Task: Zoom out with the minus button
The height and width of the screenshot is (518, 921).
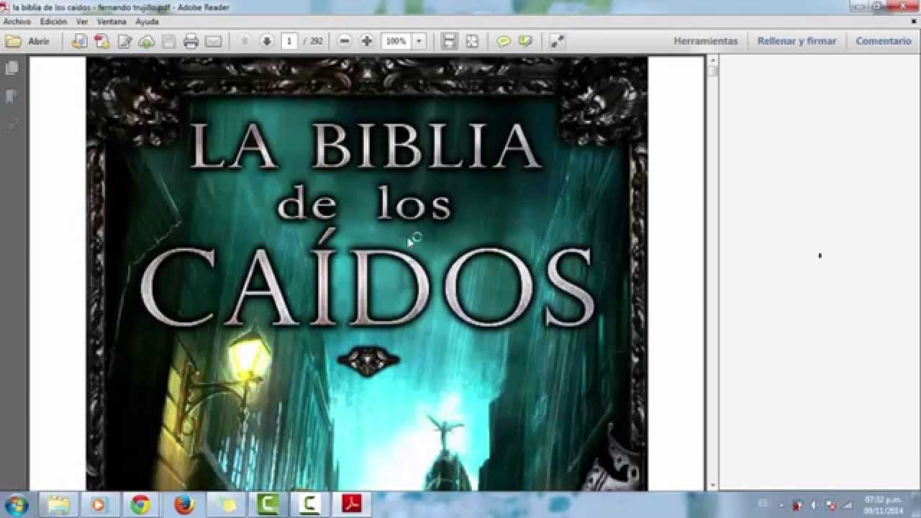Action: click(345, 41)
